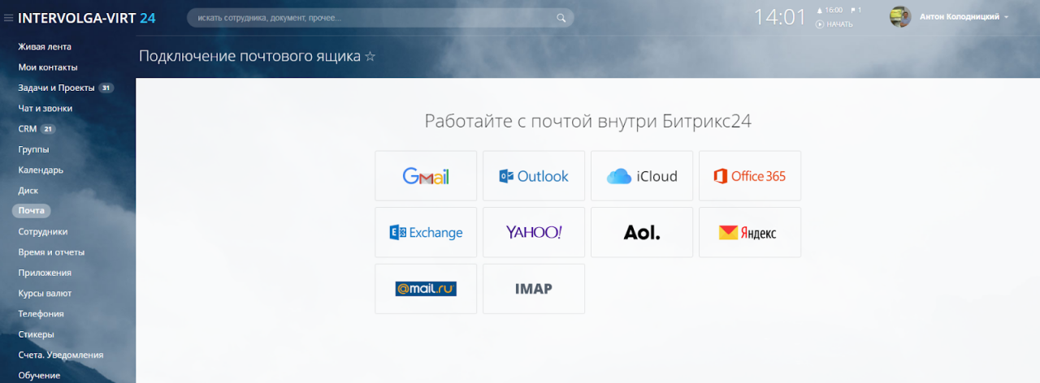The height and width of the screenshot is (383, 1040).
Task: Open Курсы валют in sidebar
Action: tap(45, 293)
